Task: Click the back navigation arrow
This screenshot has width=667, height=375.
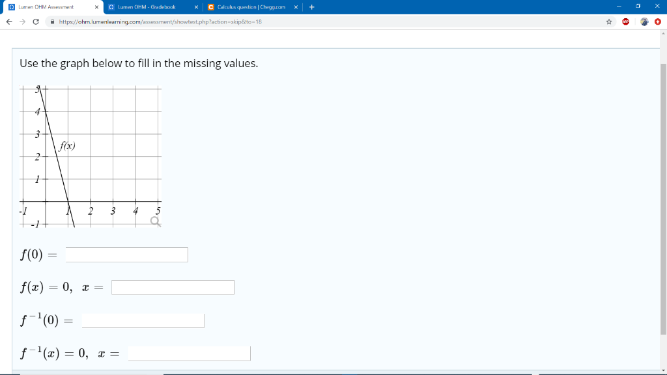Action: tap(8, 21)
